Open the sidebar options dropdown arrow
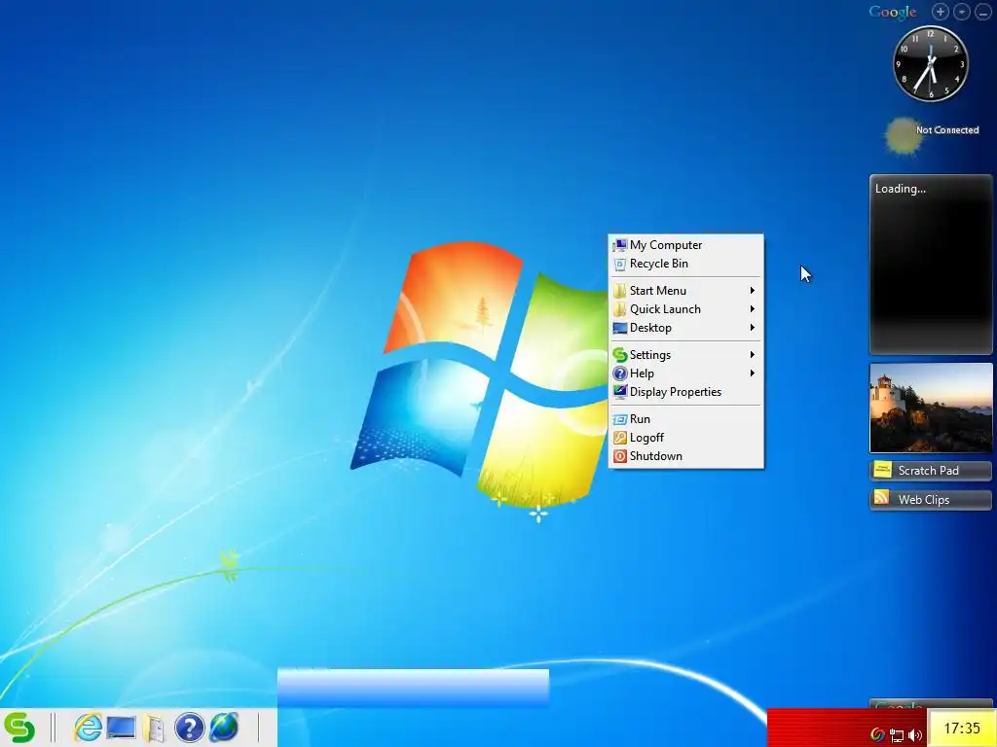Screen dimensions: 997x747 point(961,12)
